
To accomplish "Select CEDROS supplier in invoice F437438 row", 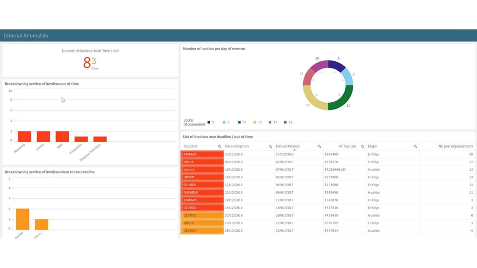I will (x=202, y=208).
